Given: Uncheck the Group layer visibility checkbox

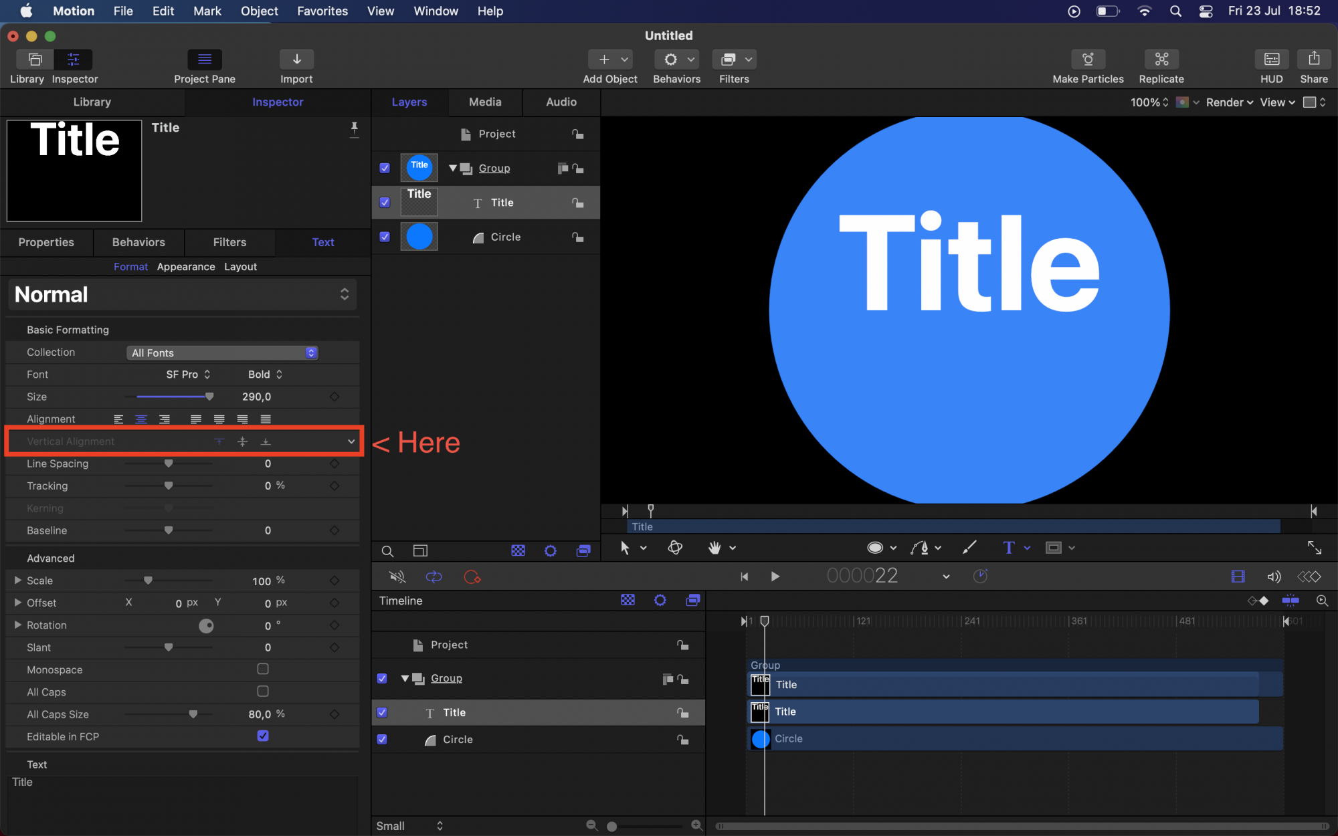Looking at the screenshot, I should pos(385,168).
